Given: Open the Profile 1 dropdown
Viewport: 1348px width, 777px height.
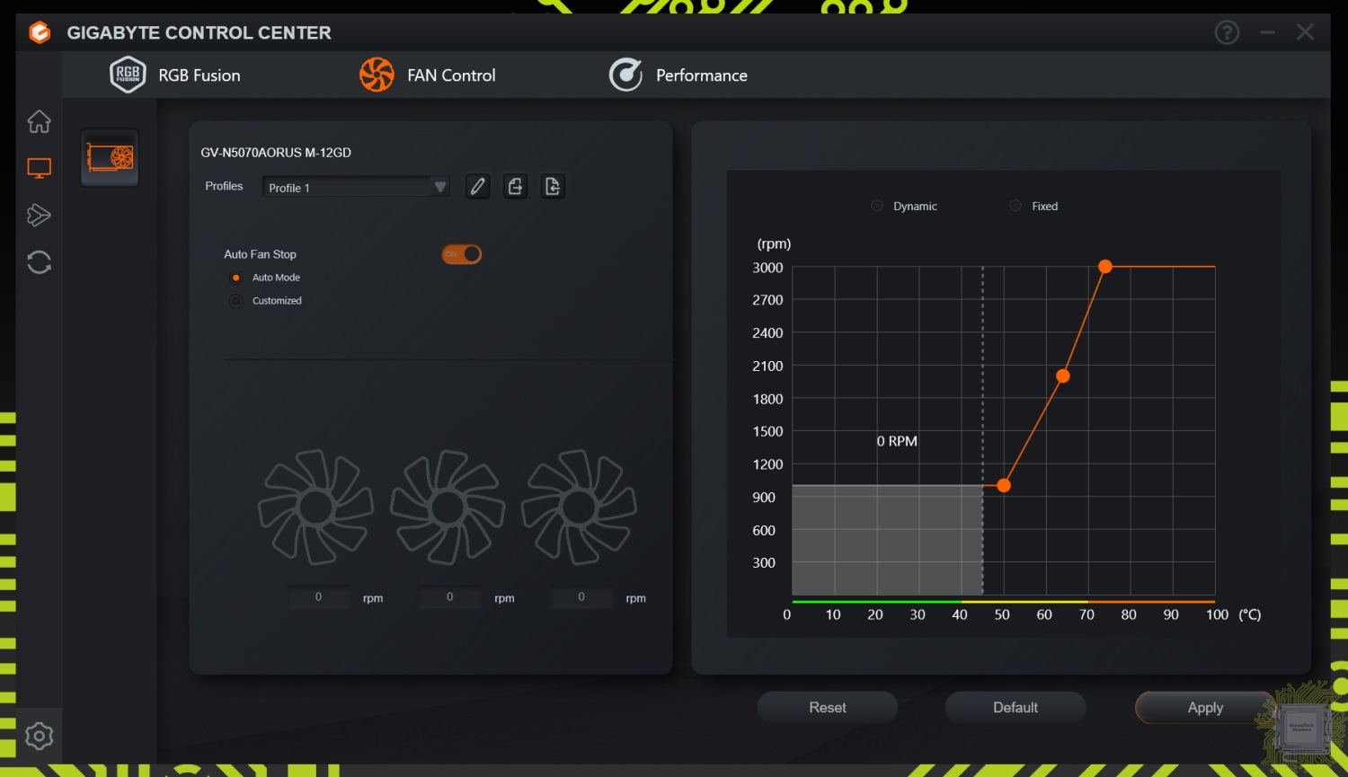Looking at the screenshot, I should 356,187.
